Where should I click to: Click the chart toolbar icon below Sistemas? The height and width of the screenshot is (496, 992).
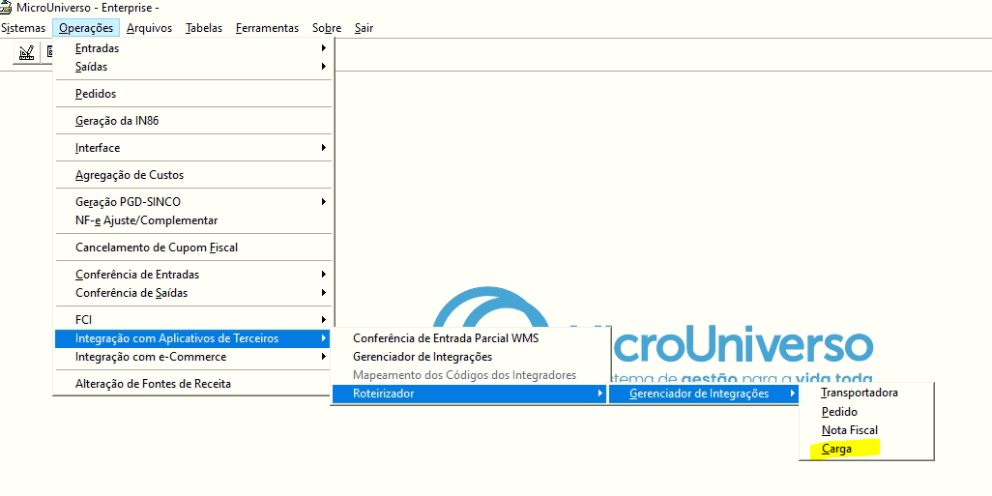pyautogui.click(x=26, y=53)
